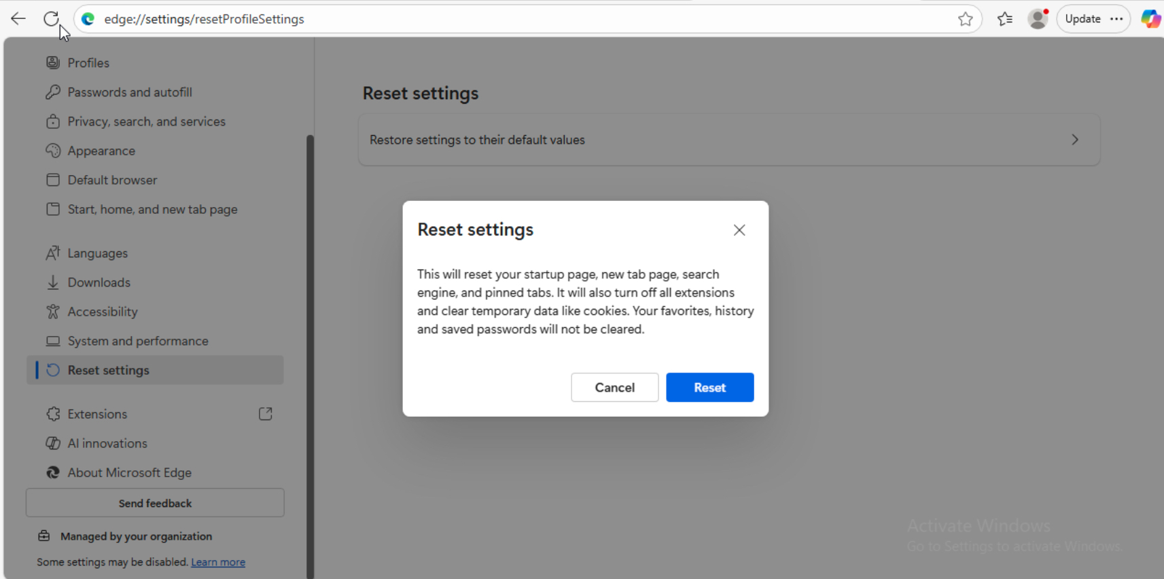Click the briefcase managed-organization icon
This screenshot has width=1164, height=579.
[x=44, y=536]
